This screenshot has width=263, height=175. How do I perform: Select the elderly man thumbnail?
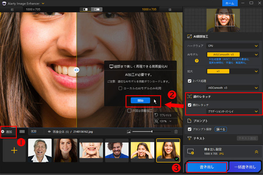coord(40,150)
